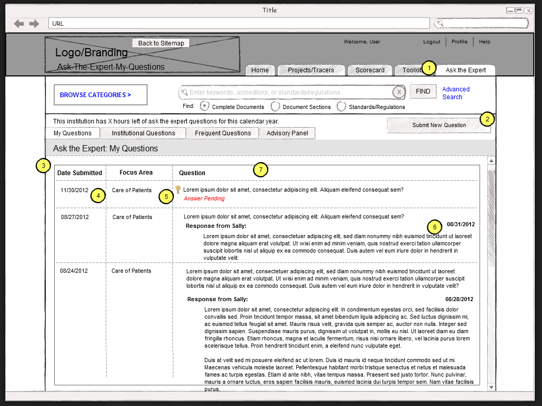The image size is (542, 406).
Task: Click the 08/27/2012 date cell
Action: point(75,217)
